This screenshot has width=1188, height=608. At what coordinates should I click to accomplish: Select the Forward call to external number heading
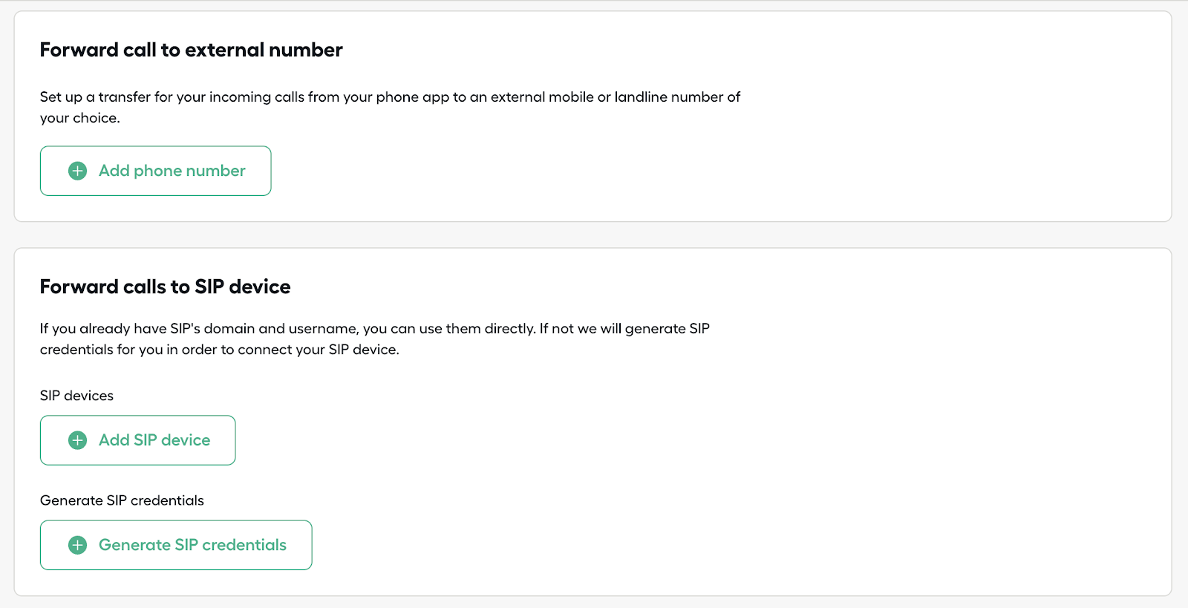coord(191,50)
